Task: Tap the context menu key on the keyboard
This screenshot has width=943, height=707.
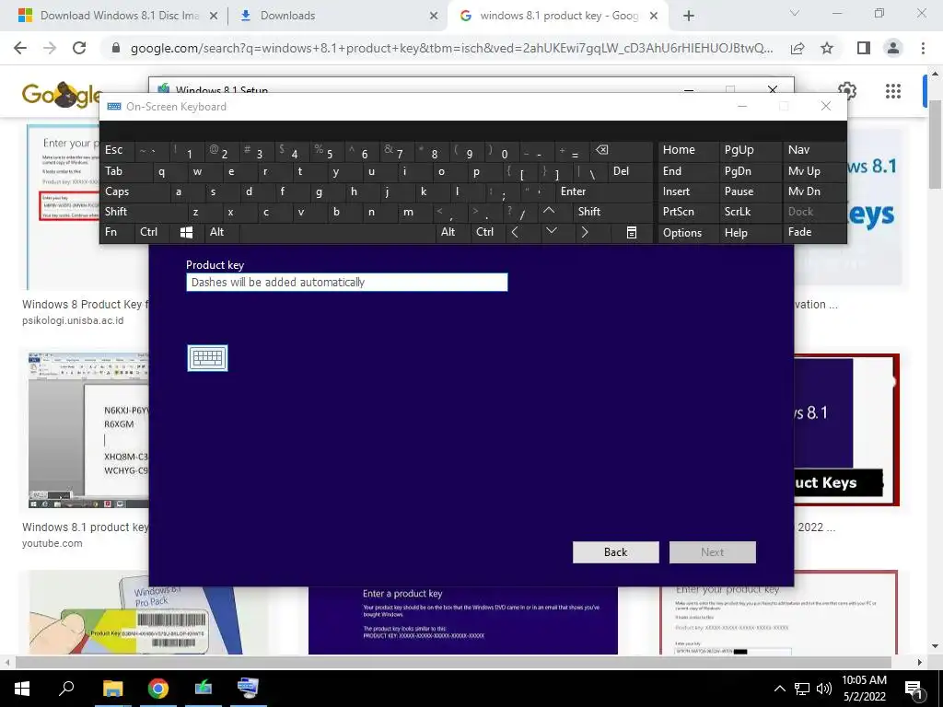Action: pos(632,233)
